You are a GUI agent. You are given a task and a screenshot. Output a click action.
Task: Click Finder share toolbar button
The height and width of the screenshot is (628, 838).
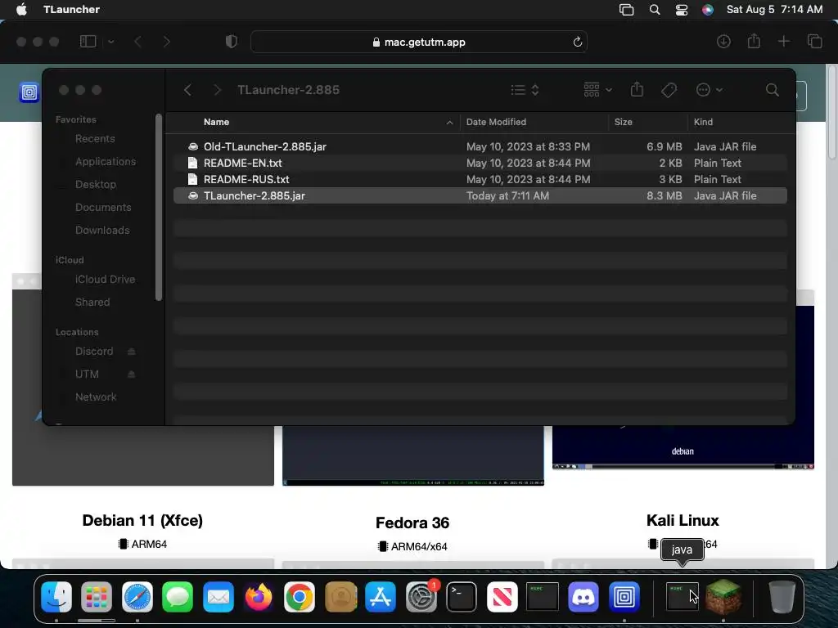pos(637,90)
